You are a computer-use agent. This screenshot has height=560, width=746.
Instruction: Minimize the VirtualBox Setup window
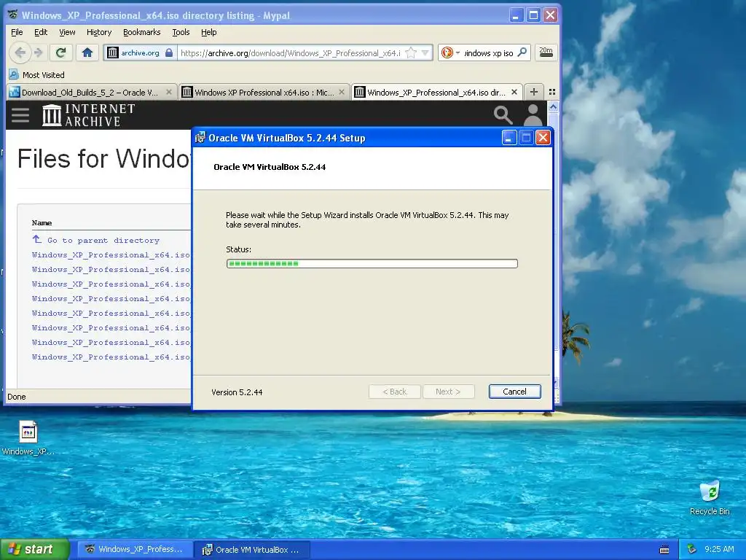[x=509, y=138]
